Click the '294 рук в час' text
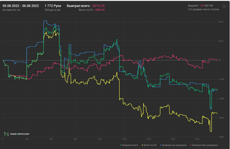This screenshot has height=149, width=230. (53, 10)
